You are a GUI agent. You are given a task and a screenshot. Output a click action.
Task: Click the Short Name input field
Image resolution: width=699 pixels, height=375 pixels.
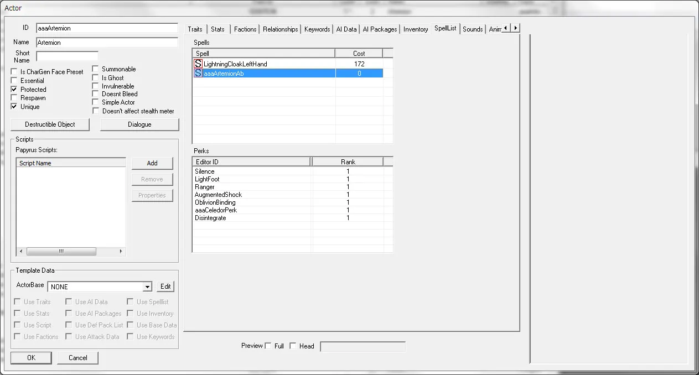(x=67, y=56)
